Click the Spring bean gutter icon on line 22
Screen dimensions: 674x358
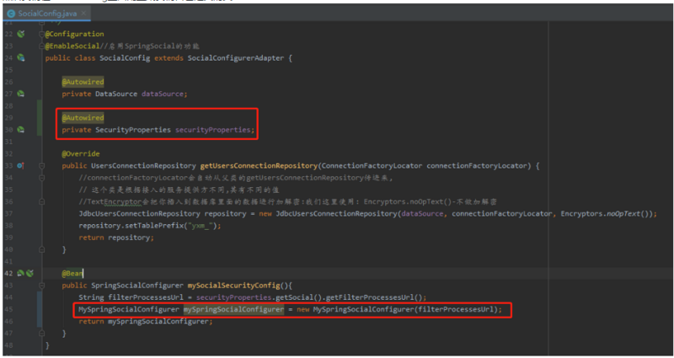[x=20, y=34]
